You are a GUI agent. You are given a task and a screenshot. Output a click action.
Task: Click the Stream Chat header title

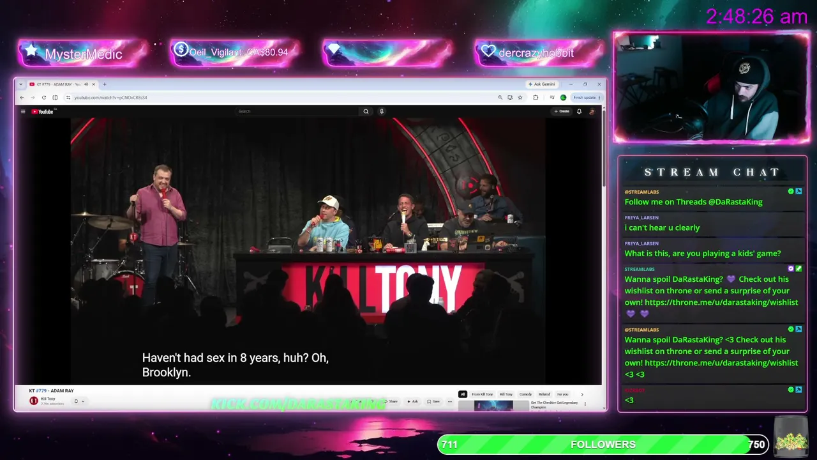click(712, 172)
